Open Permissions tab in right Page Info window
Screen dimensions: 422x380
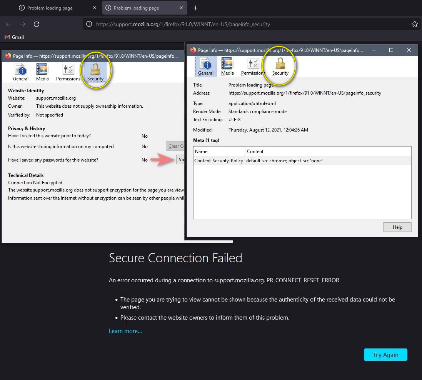pos(253,67)
